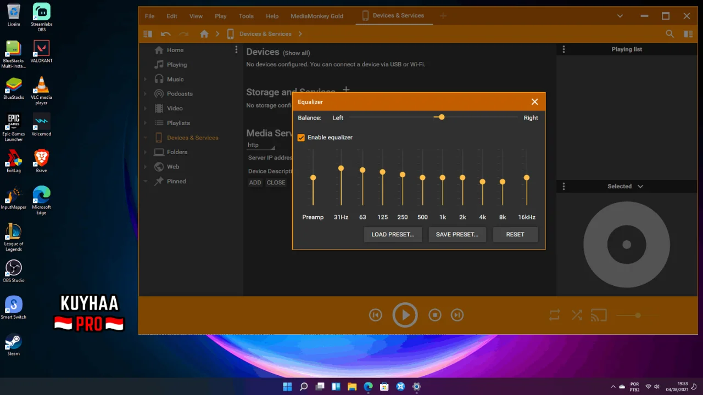The width and height of the screenshot is (703, 395).
Task: Open the Brave browser desktop icon
Action: click(x=41, y=161)
